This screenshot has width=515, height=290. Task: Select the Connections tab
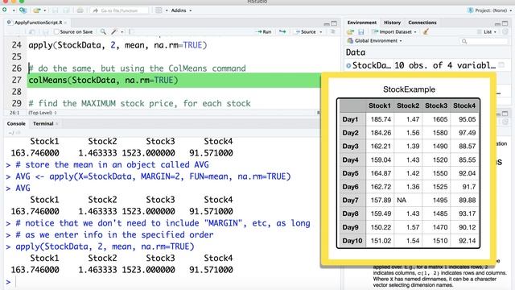point(422,23)
